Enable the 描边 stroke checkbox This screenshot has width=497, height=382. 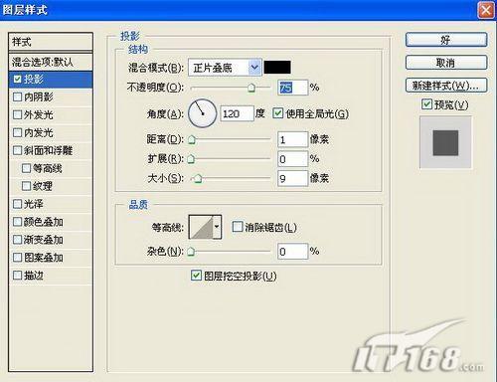(x=17, y=276)
